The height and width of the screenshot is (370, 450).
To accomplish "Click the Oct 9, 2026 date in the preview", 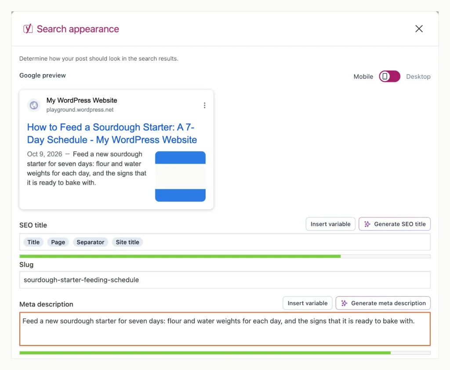I will click(44, 154).
